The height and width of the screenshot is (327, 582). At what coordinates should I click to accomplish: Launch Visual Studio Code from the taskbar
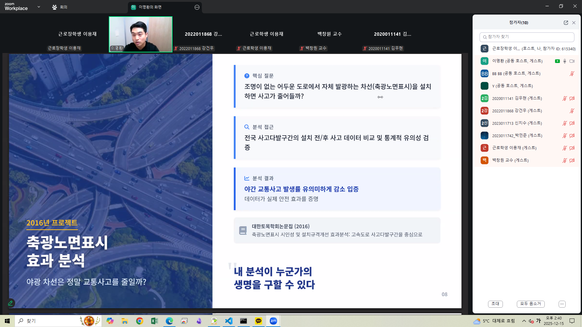click(x=229, y=321)
